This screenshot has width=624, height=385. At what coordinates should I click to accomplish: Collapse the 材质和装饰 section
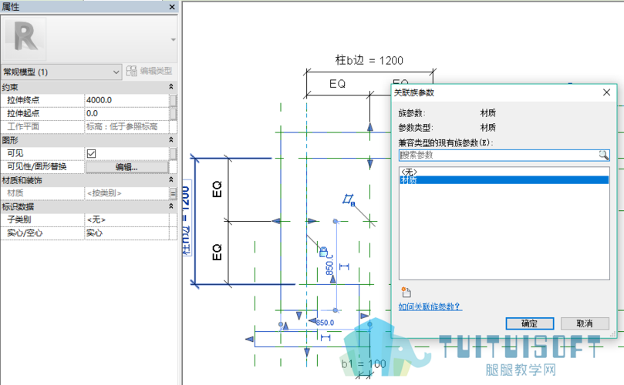pyautogui.click(x=171, y=180)
